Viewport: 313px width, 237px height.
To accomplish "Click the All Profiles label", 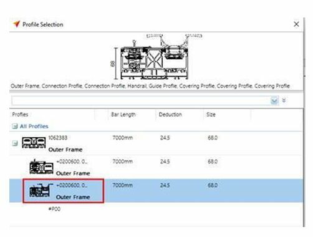I will tap(34, 126).
